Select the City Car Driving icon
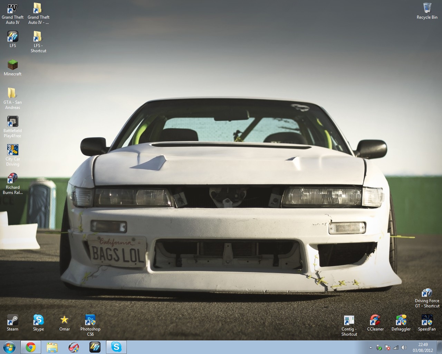This screenshot has height=354, width=442. pyautogui.click(x=13, y=155)
